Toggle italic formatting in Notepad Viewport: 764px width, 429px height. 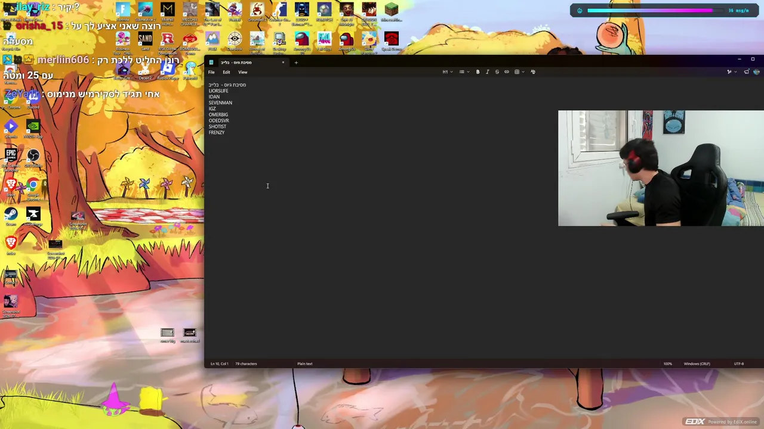tap(487, 72)
